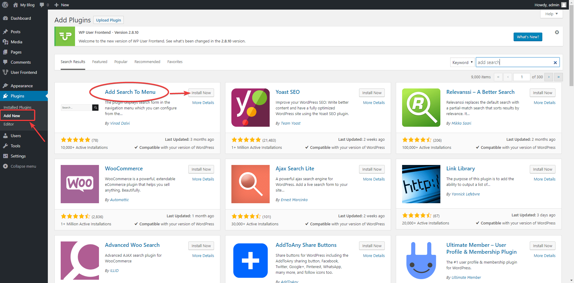The height and width of the screenshot is (283, 574).
Task: Go to next results page arrow
Action: [x=549, y=77]
